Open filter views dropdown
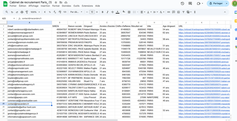Viewport: 237px width, 121px height. coord(189,12)
